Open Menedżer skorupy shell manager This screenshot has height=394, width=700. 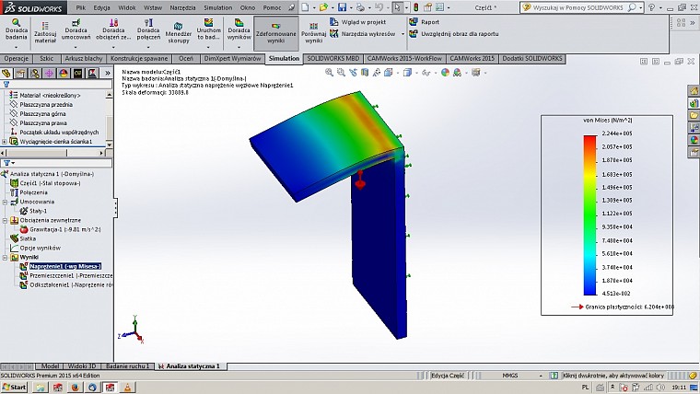(179, 33)
